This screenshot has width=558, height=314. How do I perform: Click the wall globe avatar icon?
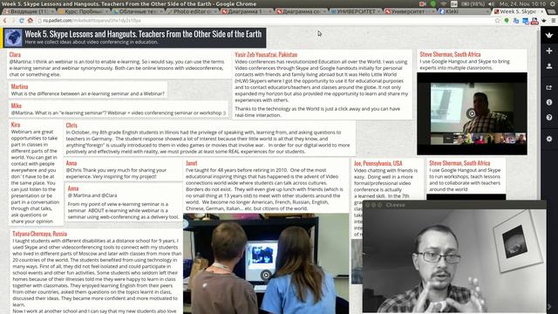click(13, 38)
